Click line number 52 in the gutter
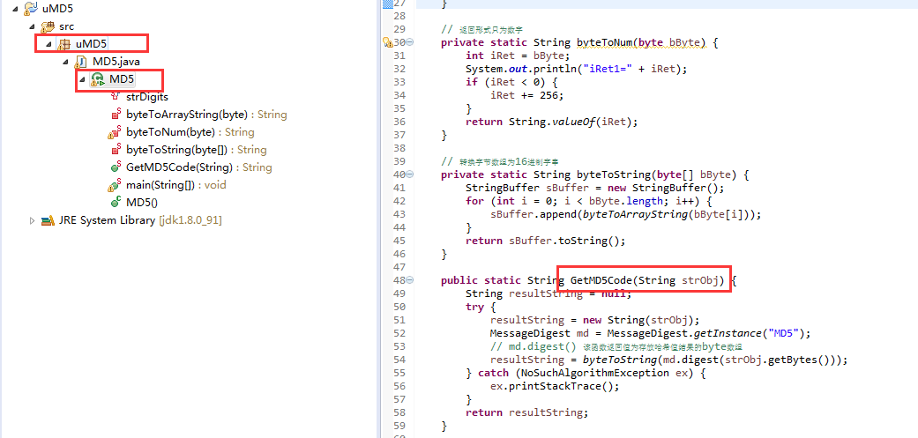This screenshot has width=918, height=438. click(x=399, y=333)
